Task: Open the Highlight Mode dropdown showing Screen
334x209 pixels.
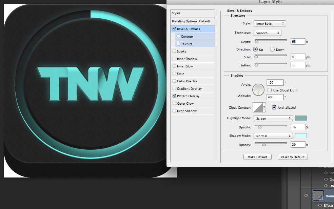Action: point(273,118)
